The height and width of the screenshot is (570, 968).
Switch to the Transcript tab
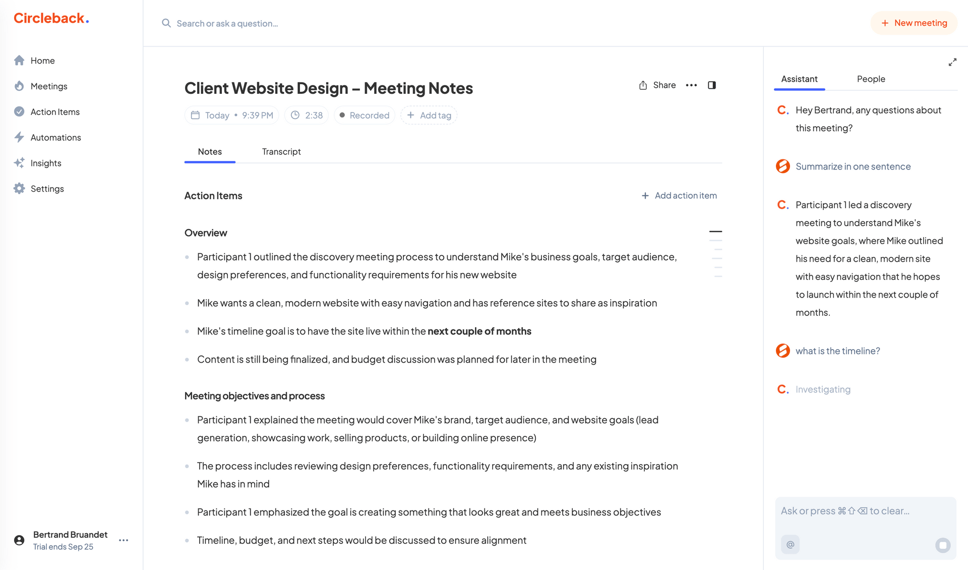point(281,151)
